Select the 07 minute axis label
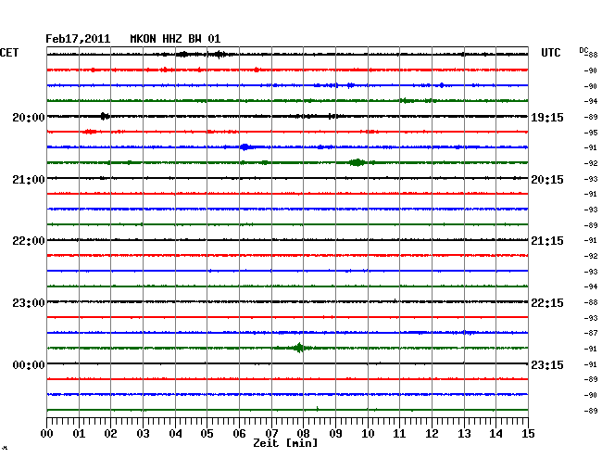The image size is (602, 458). click(x=271, y=433)
